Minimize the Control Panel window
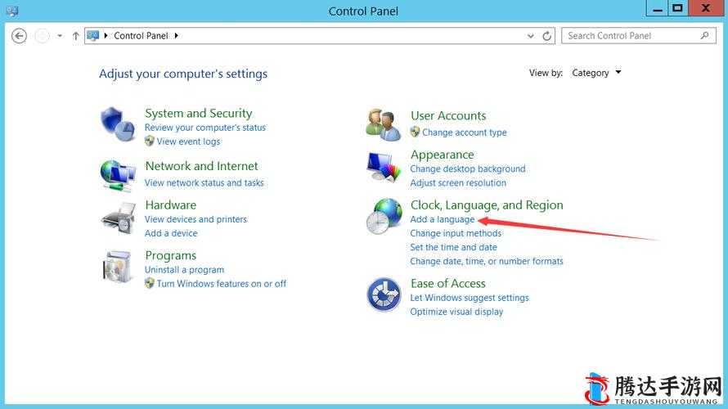 tap(658, 8)
